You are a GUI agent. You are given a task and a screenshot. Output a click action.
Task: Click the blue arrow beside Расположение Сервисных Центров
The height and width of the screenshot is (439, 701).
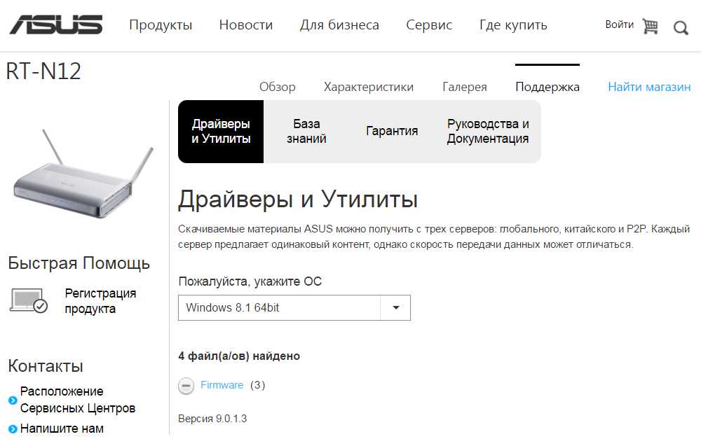pyautogui.click(x=13, y=400)
